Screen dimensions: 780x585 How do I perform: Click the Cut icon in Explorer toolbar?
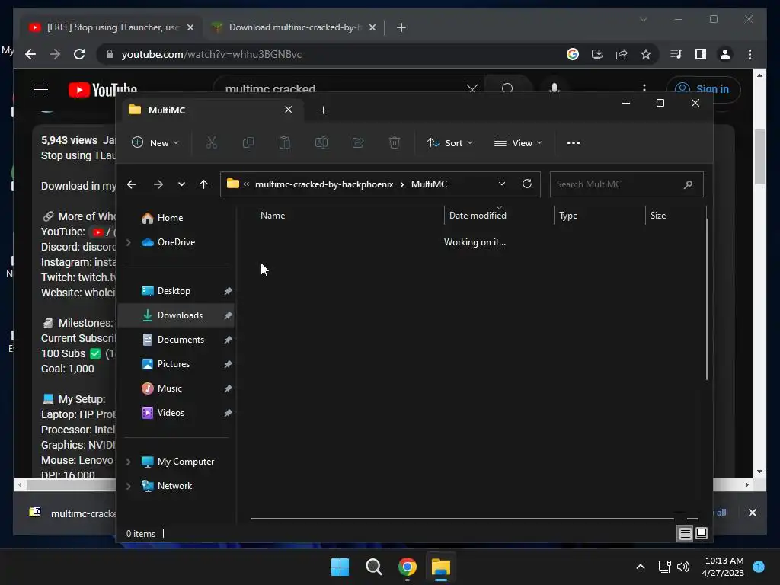pyautogui.click(x=212, y=142)
